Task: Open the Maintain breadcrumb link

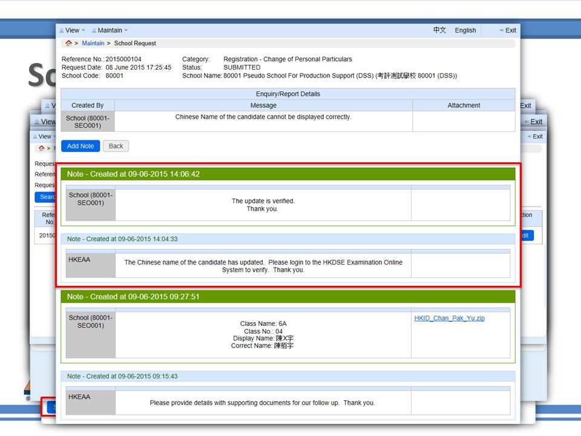Action: coord(93,44)
